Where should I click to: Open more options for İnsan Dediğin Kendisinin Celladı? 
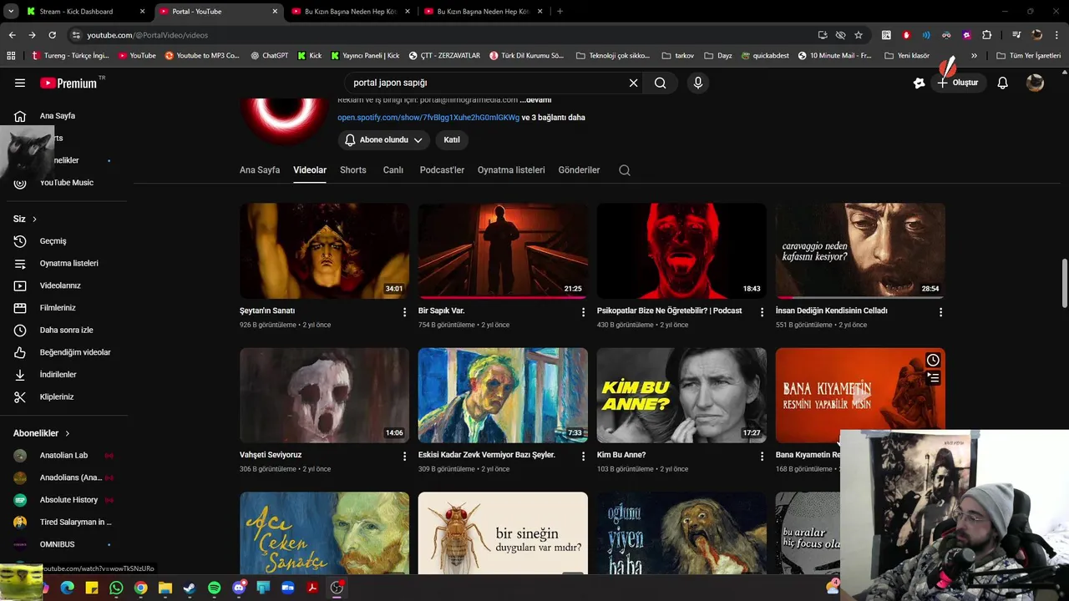click(940, 311)
